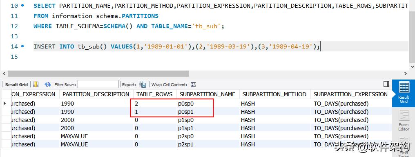The height and width of the screenshot is (157, 415).
Task: Open the Form Editor side panel
Action: [x=403, y=121]
